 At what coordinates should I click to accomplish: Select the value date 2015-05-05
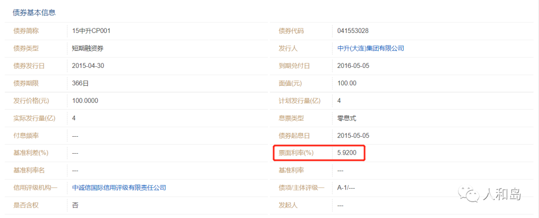point(353,136)
